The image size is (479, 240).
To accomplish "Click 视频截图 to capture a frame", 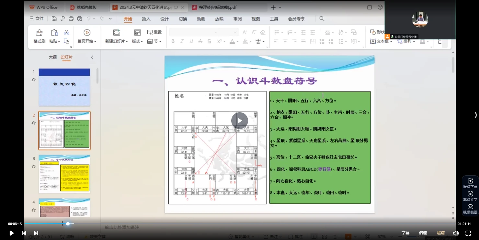I will pyautogui.click(x=470, y=209).
